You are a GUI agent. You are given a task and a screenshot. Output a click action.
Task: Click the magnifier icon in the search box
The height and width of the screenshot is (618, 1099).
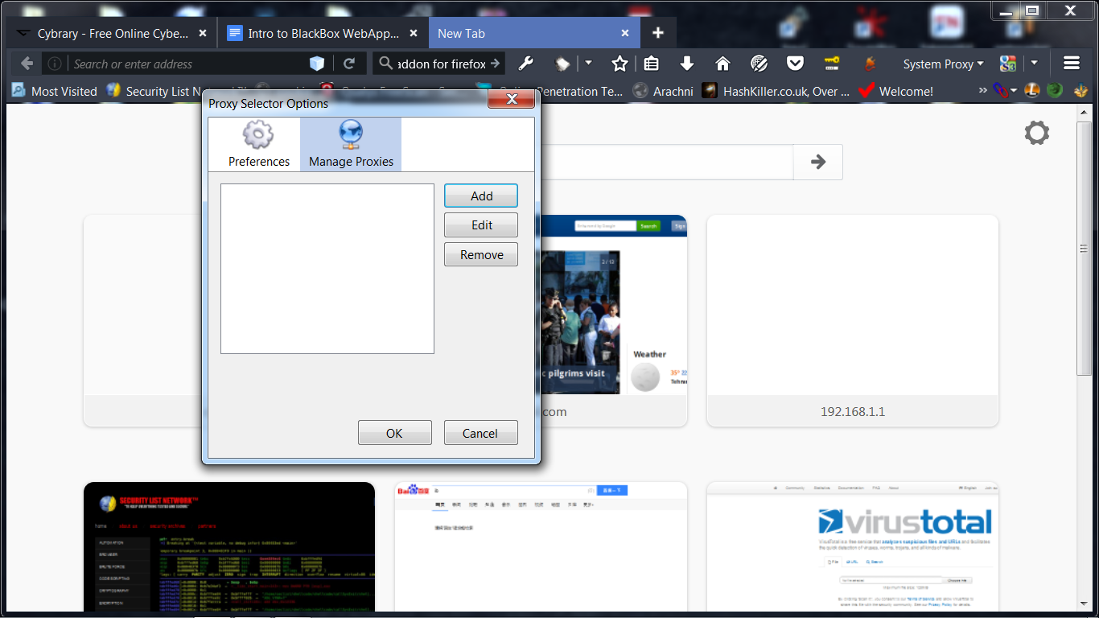point(386,64)
